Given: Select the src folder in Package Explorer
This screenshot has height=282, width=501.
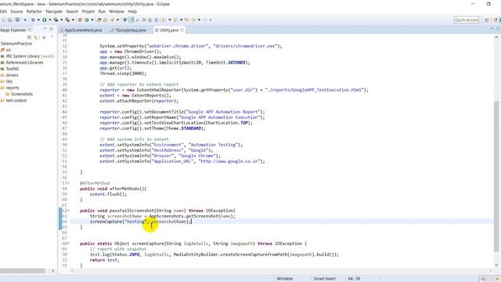Looking at the screenshot, I should 6,50.
